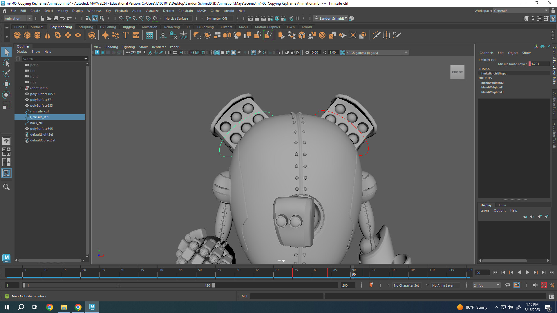Open the 24 fps playback speed dropdown
Screen dimensions: 557x313
(498, 285)
